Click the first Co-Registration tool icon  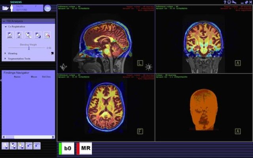click(x=10, y=35)
